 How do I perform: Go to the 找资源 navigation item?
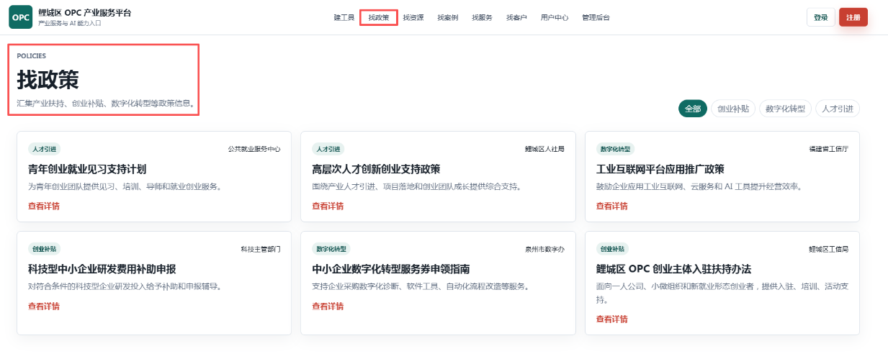(413, 17)
